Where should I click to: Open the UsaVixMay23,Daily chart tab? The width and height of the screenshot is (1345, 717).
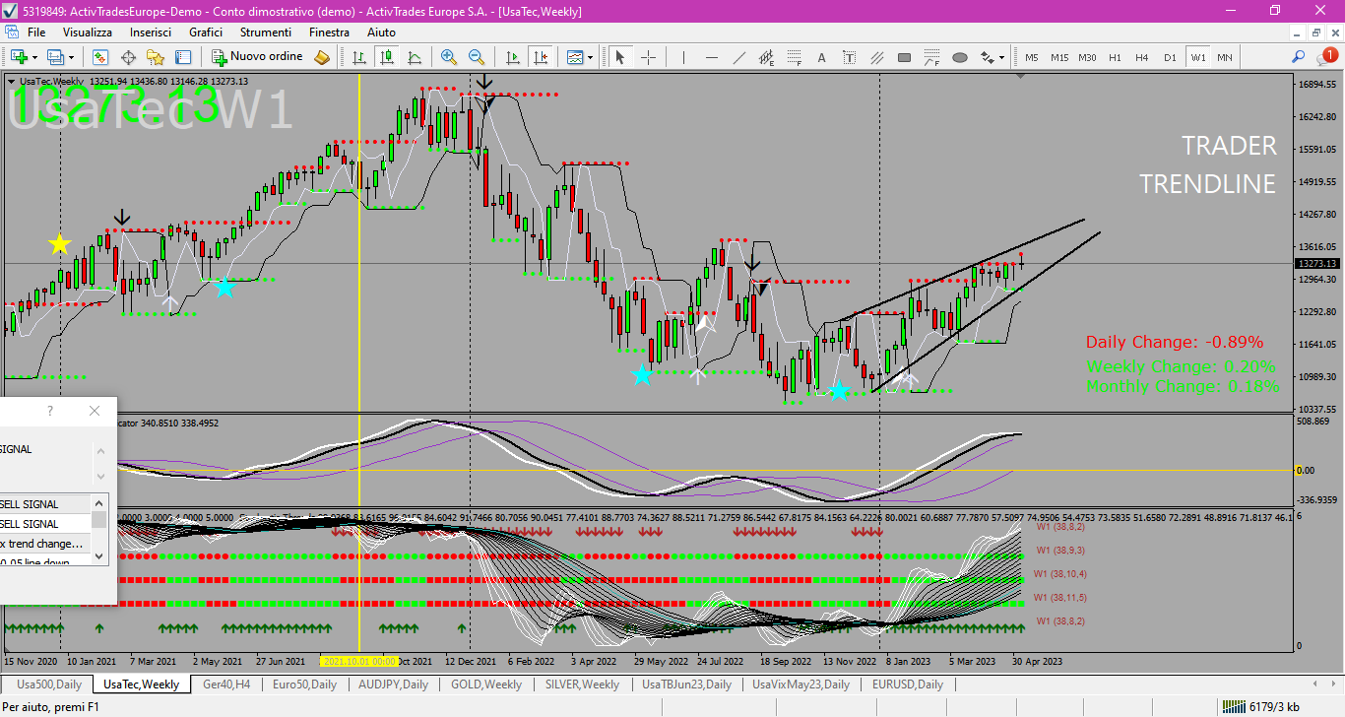tap(801, 684)
